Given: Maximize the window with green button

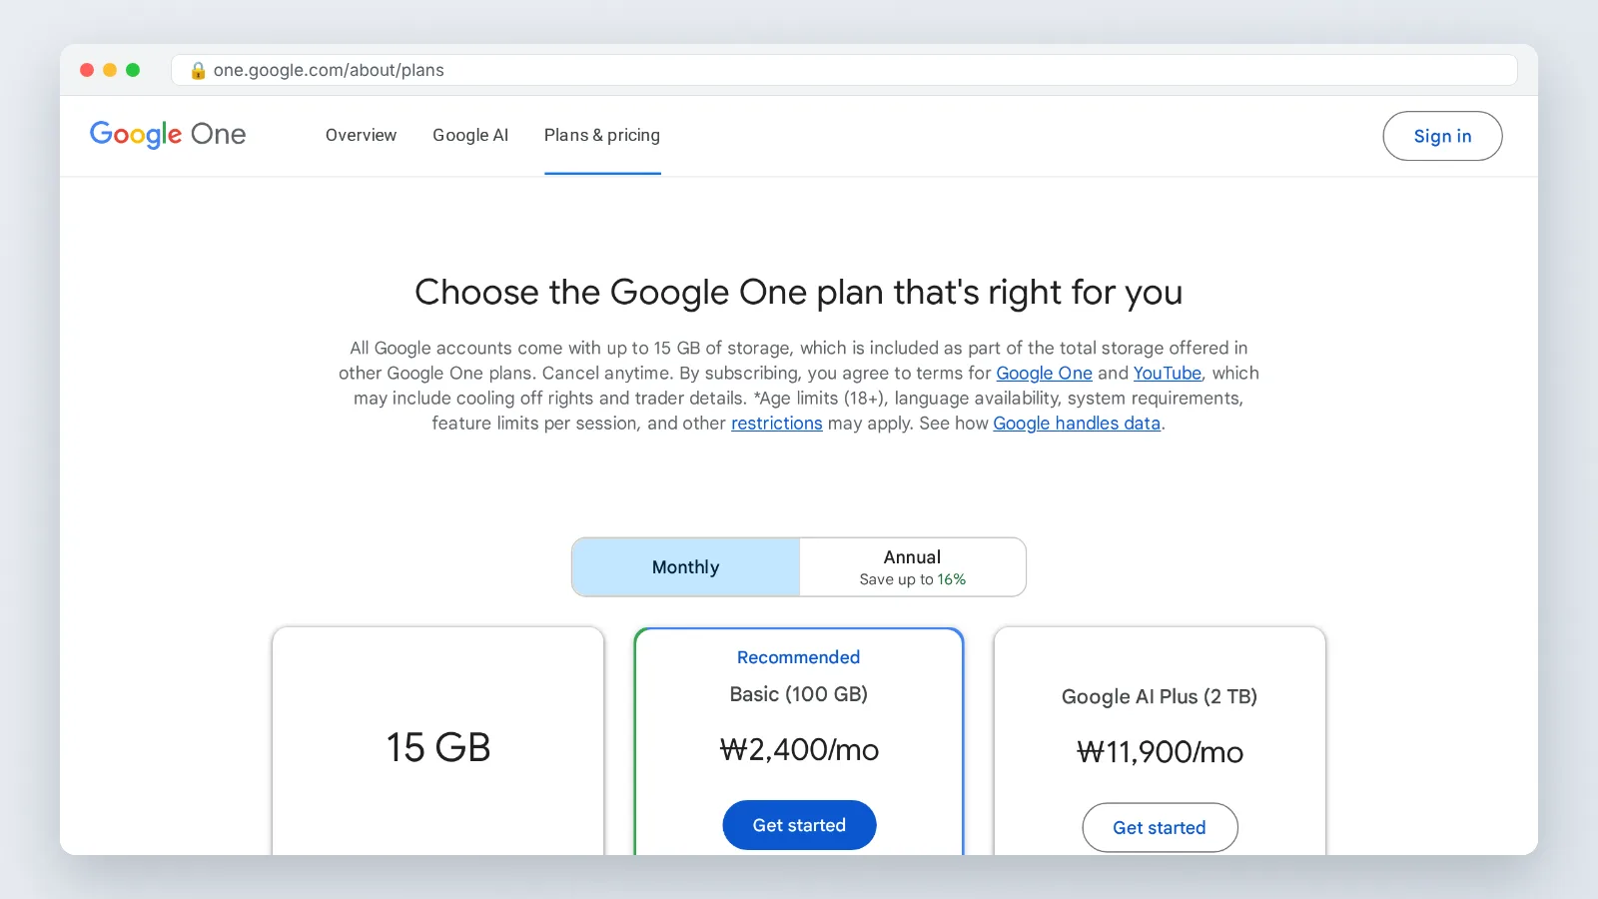Looking at the screenshot, I should point(133,70).
